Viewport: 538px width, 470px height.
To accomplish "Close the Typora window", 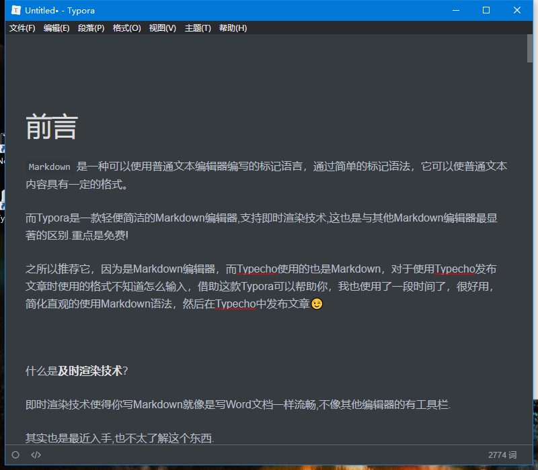I will (x=517, y=10).
